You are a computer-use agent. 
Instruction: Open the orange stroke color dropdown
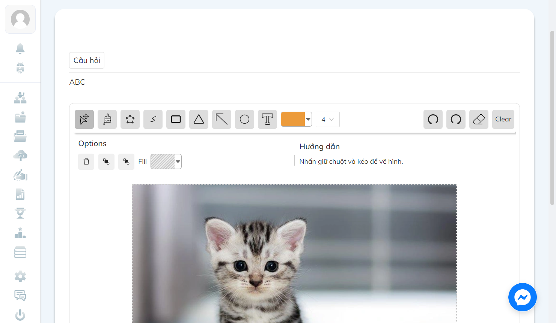308,119
